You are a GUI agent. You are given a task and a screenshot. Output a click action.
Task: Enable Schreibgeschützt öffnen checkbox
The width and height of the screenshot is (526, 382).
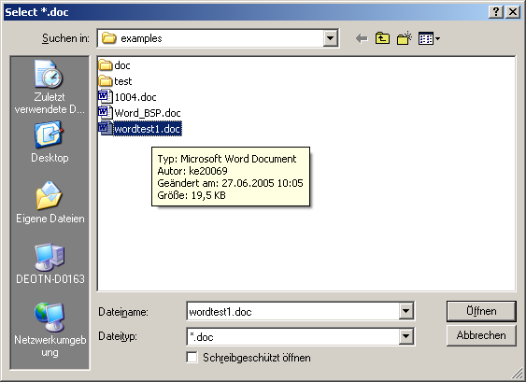point(192,358)
